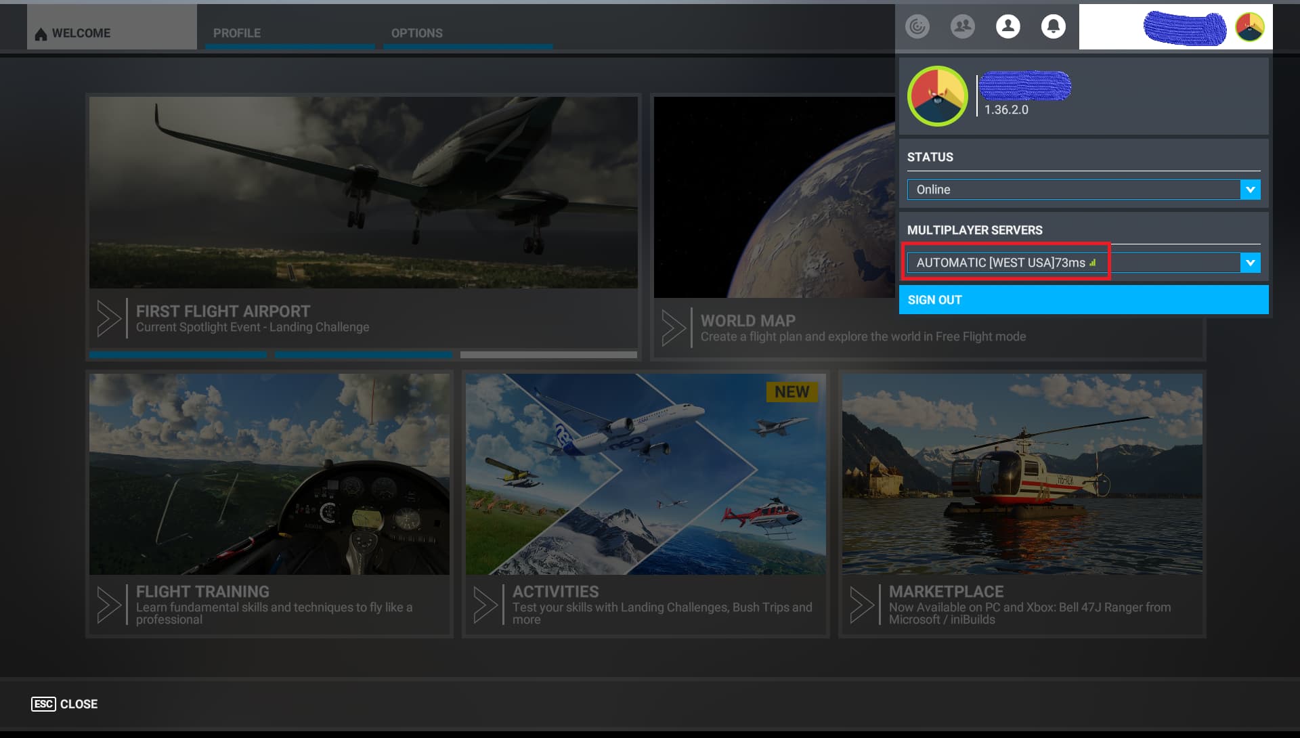
Task: Select the first carousel indicator bar
Action: pos(177,354)
